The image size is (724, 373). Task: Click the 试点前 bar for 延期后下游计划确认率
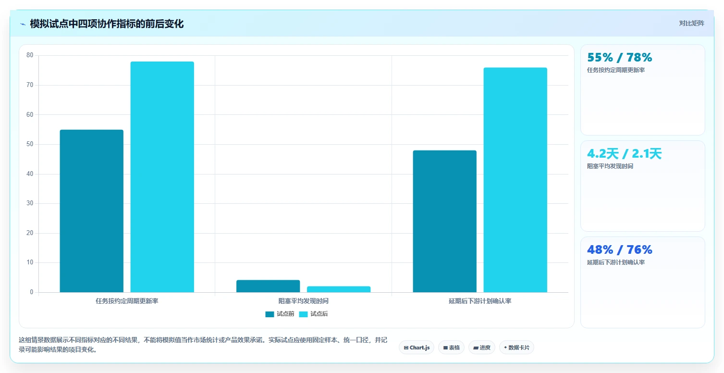click(444, 221)
